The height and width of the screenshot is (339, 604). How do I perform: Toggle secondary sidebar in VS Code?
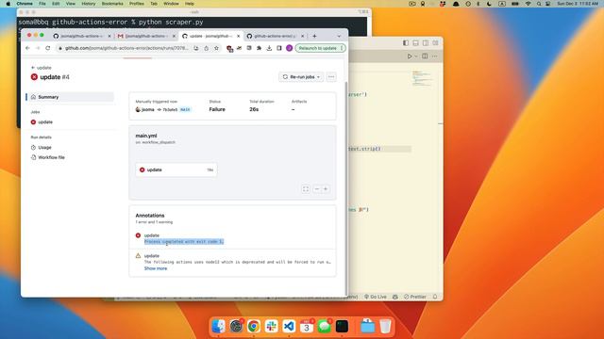pyautogui.click(x=426, y=43)
